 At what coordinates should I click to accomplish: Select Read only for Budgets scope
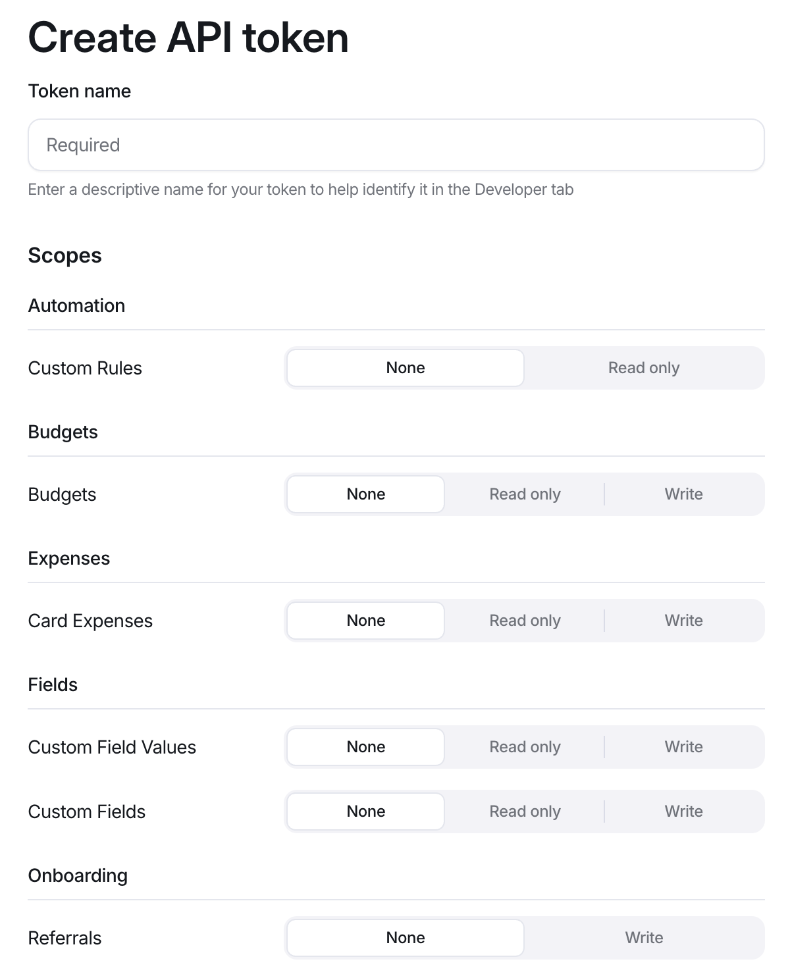click(525, 494)
